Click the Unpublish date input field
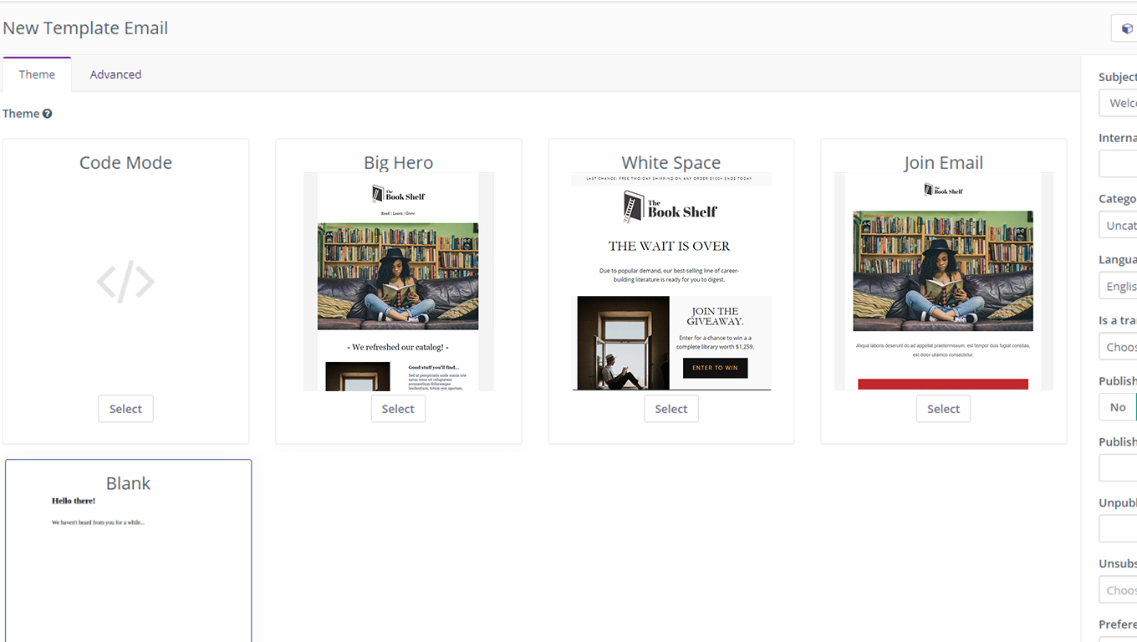1137x642 pixels. [1118, 529]
